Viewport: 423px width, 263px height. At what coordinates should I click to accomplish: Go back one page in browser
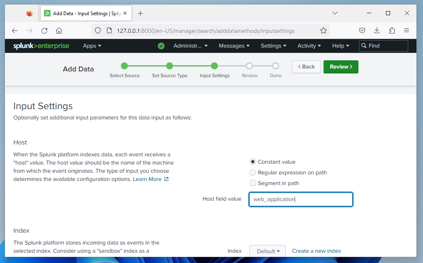[15, 31]
